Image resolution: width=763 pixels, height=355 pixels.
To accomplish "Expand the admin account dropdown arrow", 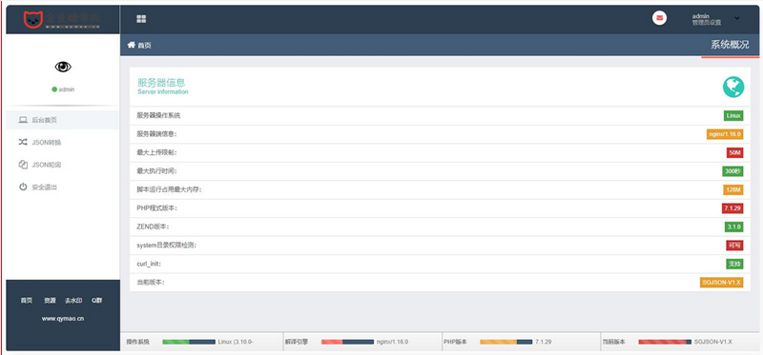I will pyautogui.click(x=736, y=18).
